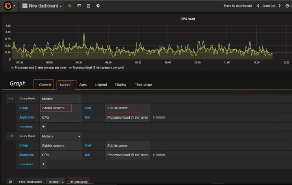Edit Group field of query B

coord(61,145)
